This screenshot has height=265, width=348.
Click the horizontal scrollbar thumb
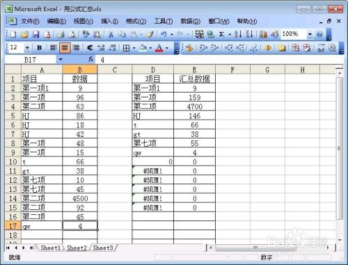(x=255, y=248)
